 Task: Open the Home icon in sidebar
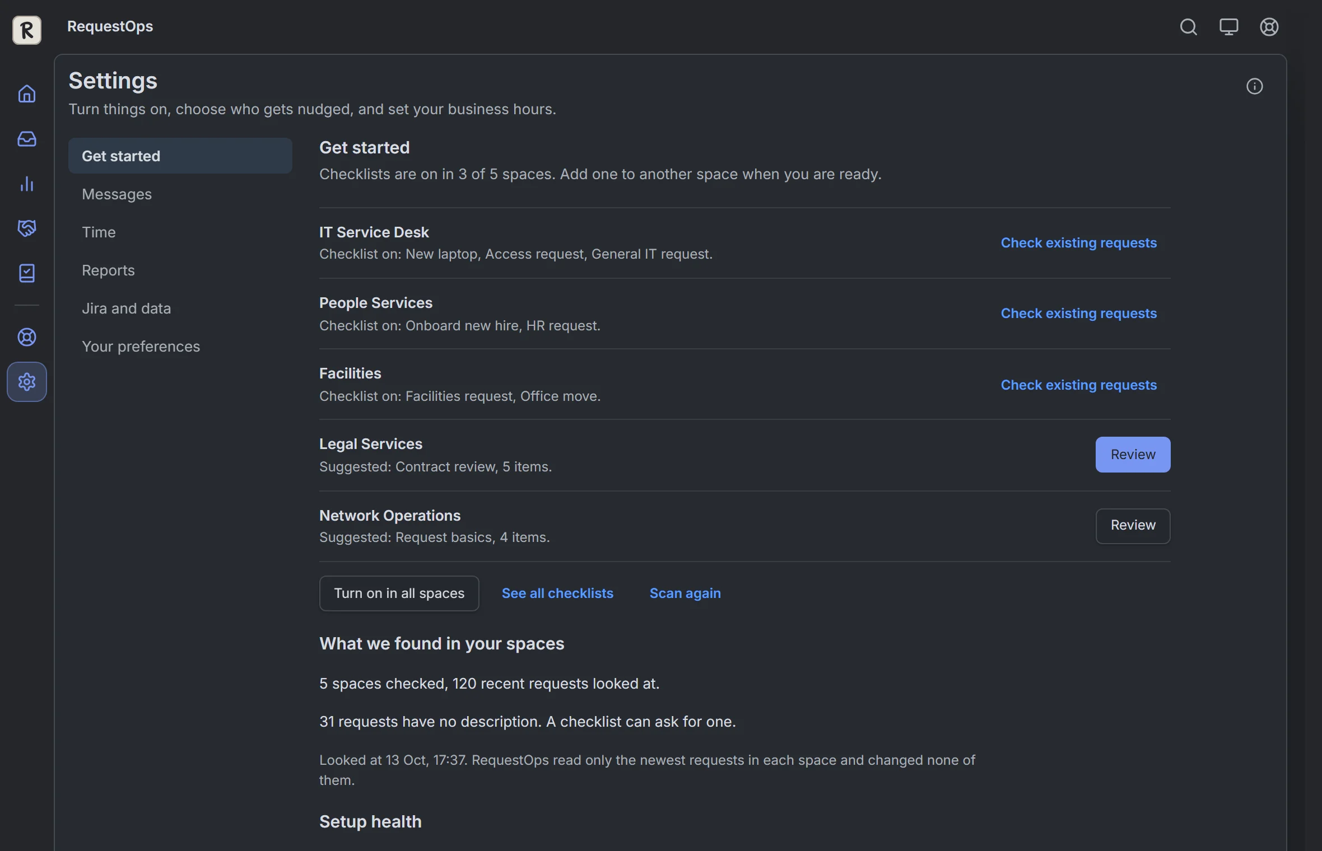click(27, 93)
